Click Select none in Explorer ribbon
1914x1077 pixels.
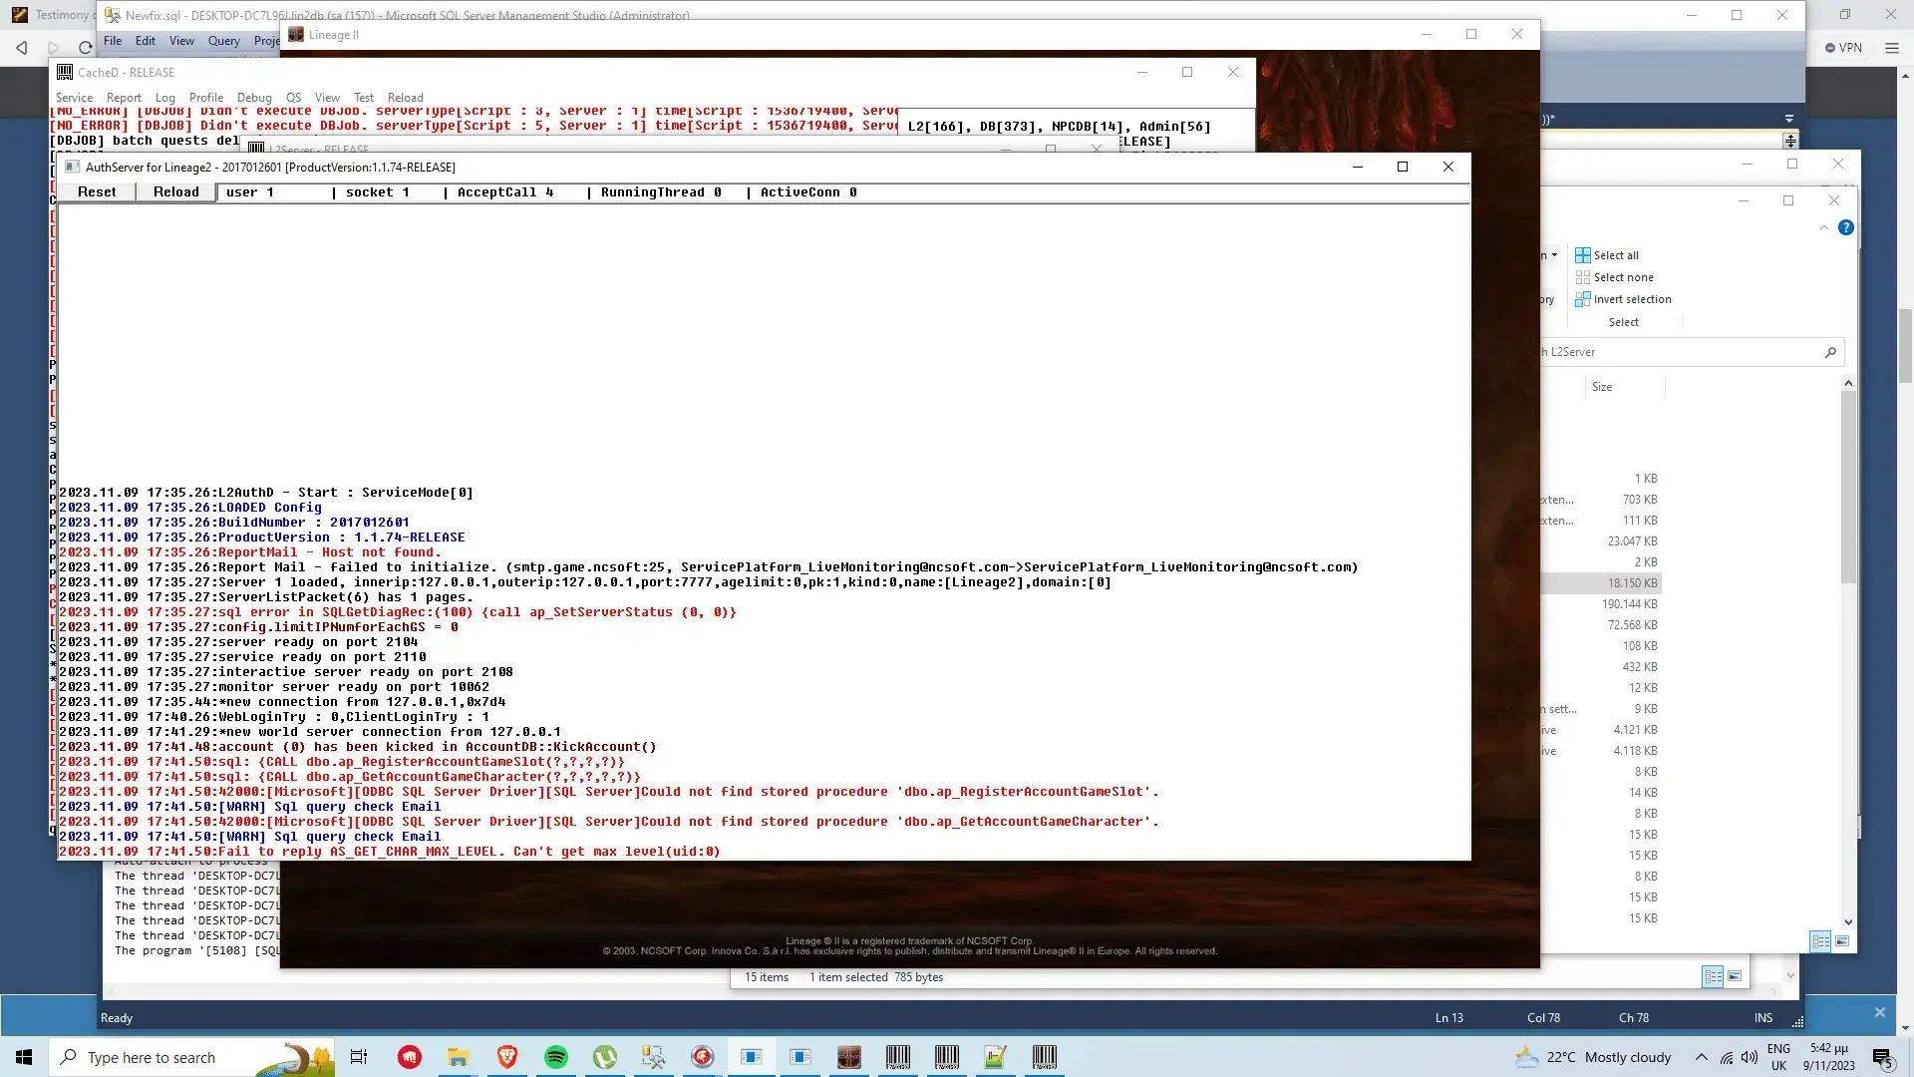(1614, 277)
